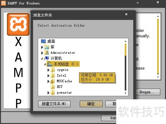Screen dimensions: 166x124
Task: Click the folder tree scroll up arrow
Action: pos(125,41)
